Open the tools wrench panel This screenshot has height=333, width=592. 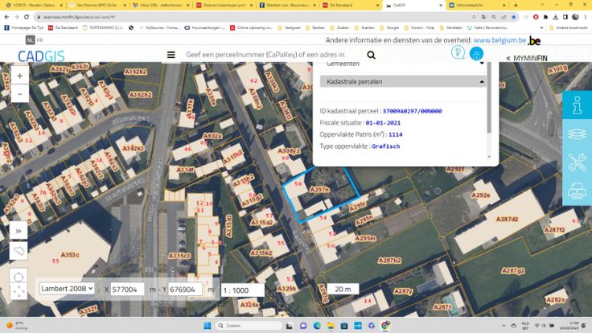(x=577, y=162)
